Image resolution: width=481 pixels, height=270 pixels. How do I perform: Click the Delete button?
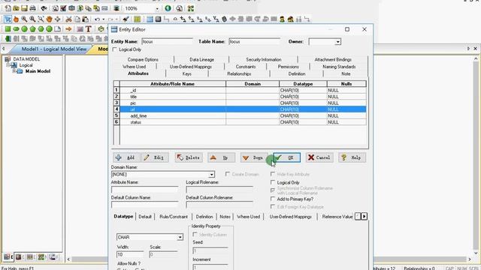(189, 157)
